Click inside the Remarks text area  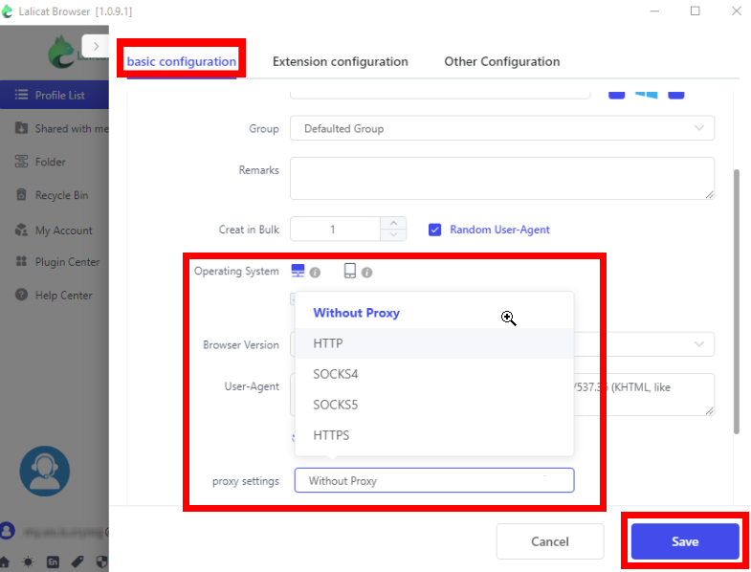coord(502,178)
